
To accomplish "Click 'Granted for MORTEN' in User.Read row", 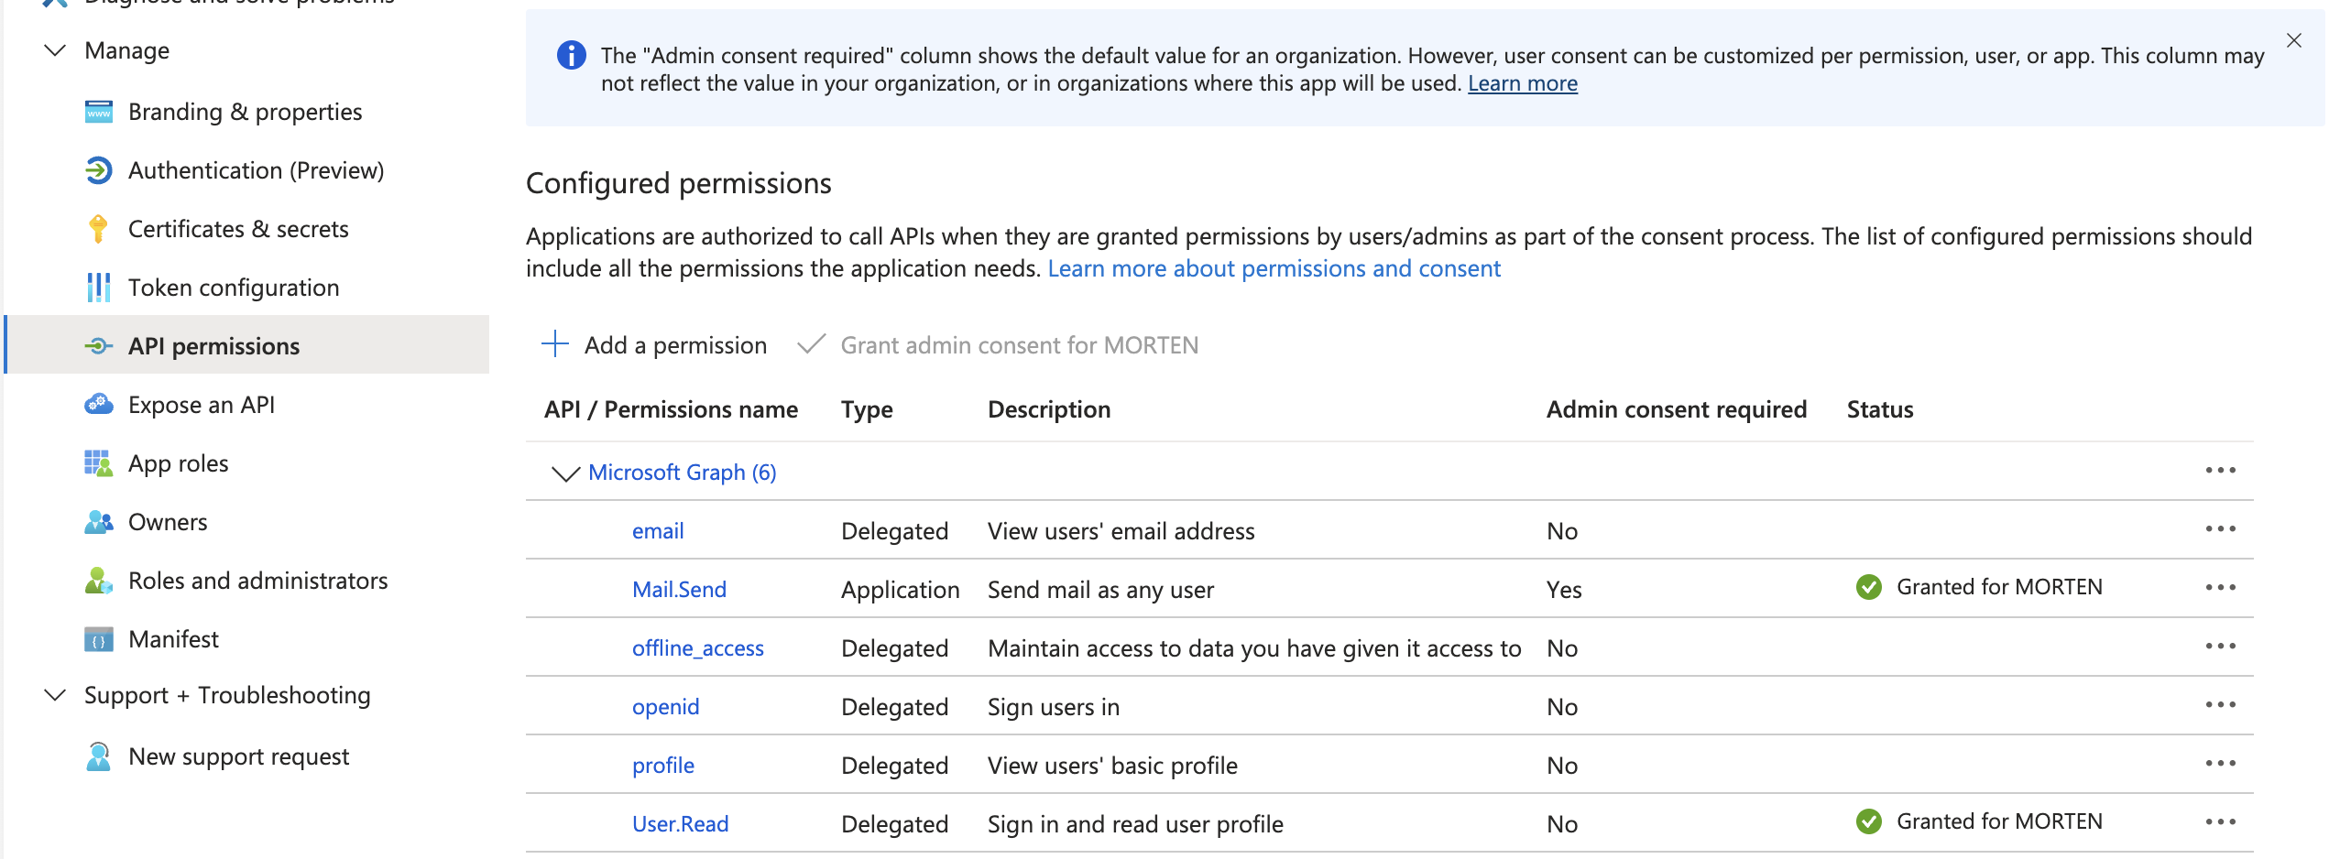I will [x=1999, y=821].
